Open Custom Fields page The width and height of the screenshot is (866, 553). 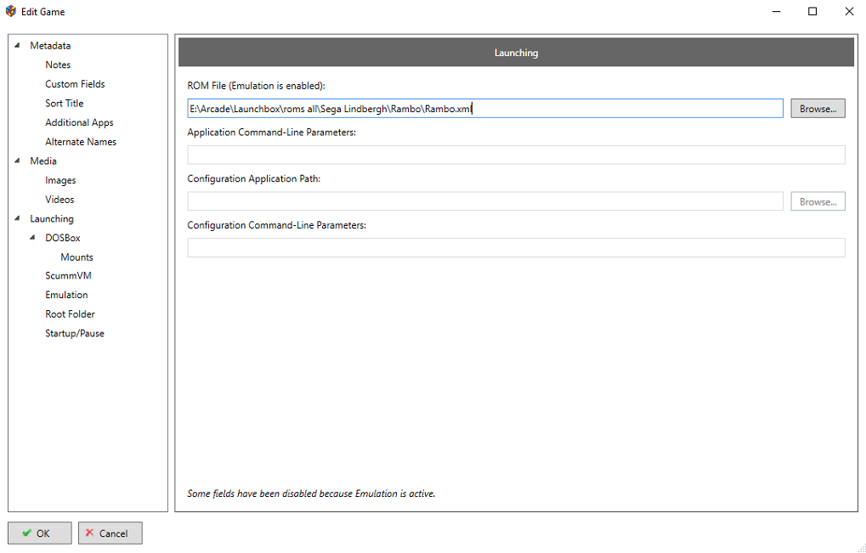click(75, 84)
